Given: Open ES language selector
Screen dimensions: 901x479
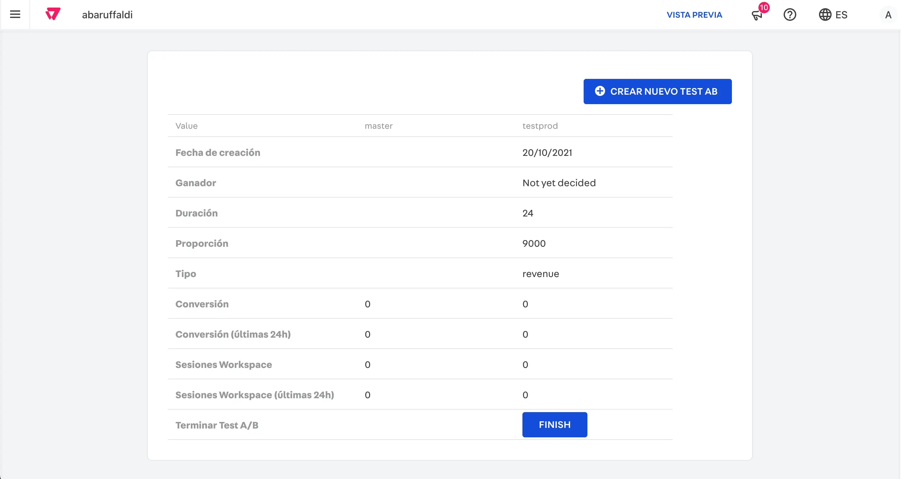Looking at the screenshot, I should pyautogui.click(x=841, y=15).
